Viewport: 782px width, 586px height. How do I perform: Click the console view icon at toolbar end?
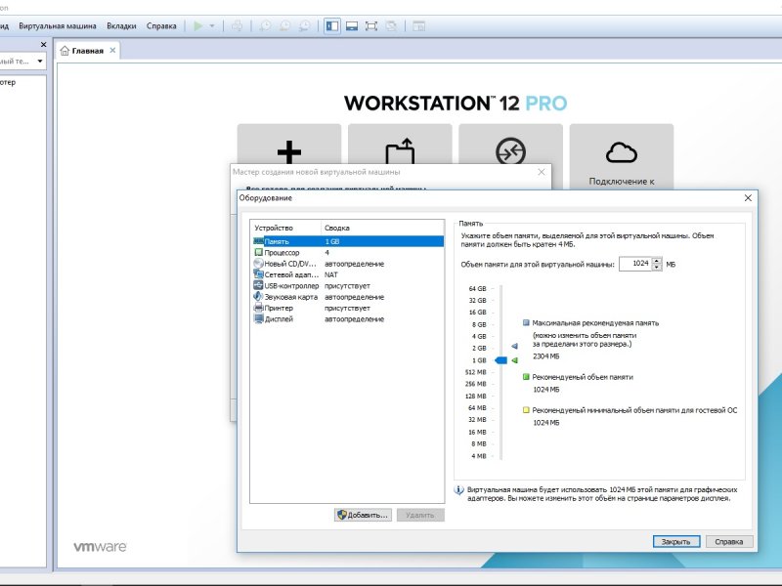coord(419,26)
